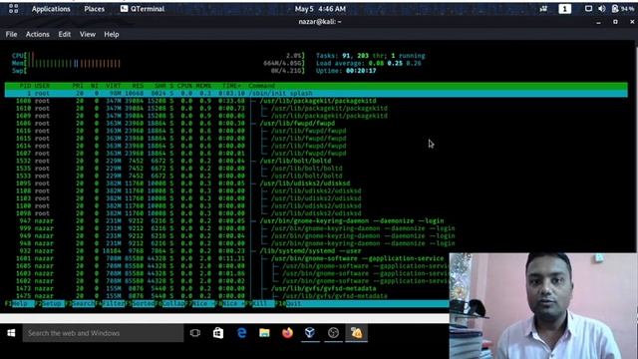Open File Explorer from the taskbar
Screen dimensions: 638x359
(x=264, y=333)
